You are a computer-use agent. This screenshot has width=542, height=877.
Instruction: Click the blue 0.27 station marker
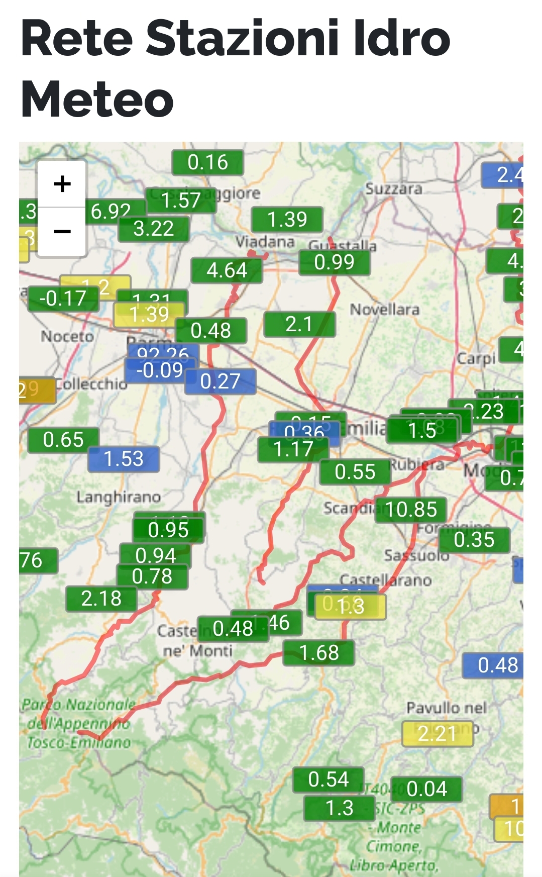point(221,381)
